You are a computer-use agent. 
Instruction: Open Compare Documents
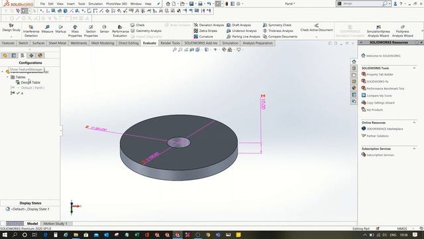[280, 37]
